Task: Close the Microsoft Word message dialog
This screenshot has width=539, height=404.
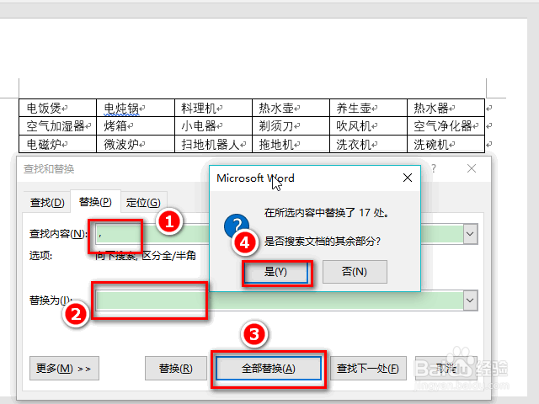Action: click(408, 178)
